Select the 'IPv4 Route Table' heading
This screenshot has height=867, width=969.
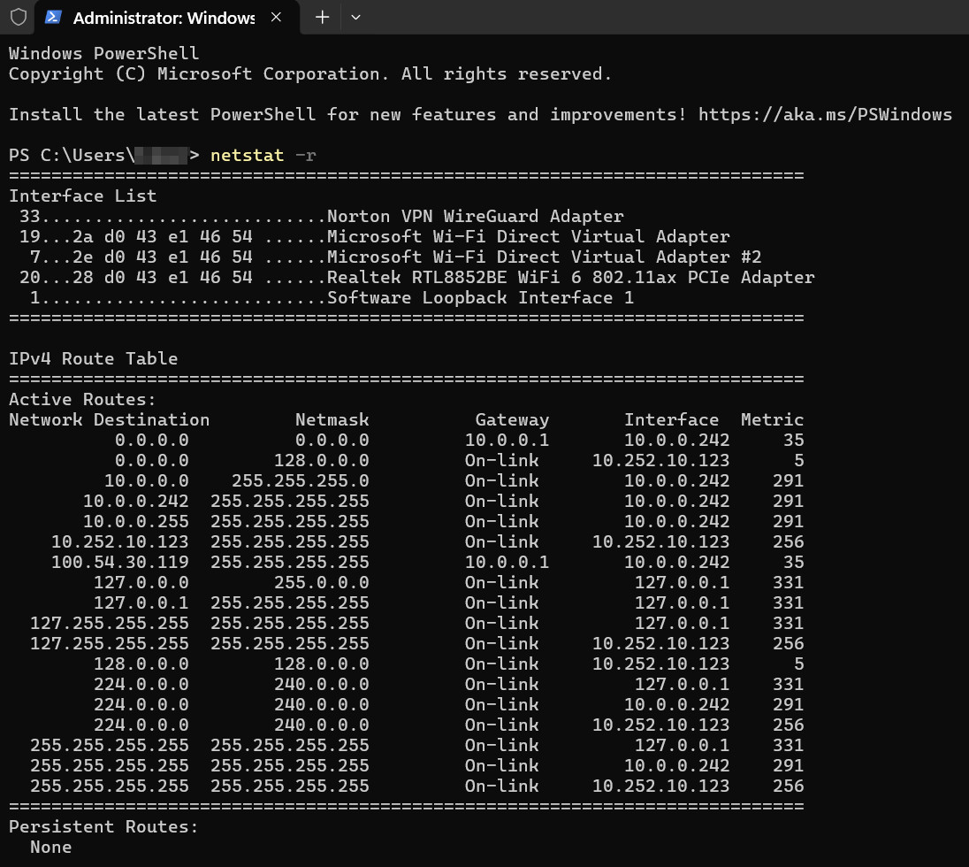coord(94,358)
